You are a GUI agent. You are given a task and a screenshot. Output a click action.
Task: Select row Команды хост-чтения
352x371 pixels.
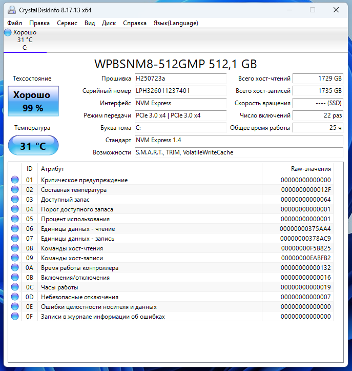click(x=171, y=248)
